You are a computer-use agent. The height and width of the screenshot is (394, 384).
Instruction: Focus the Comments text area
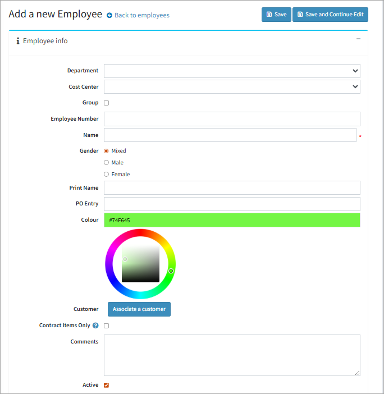232,355
